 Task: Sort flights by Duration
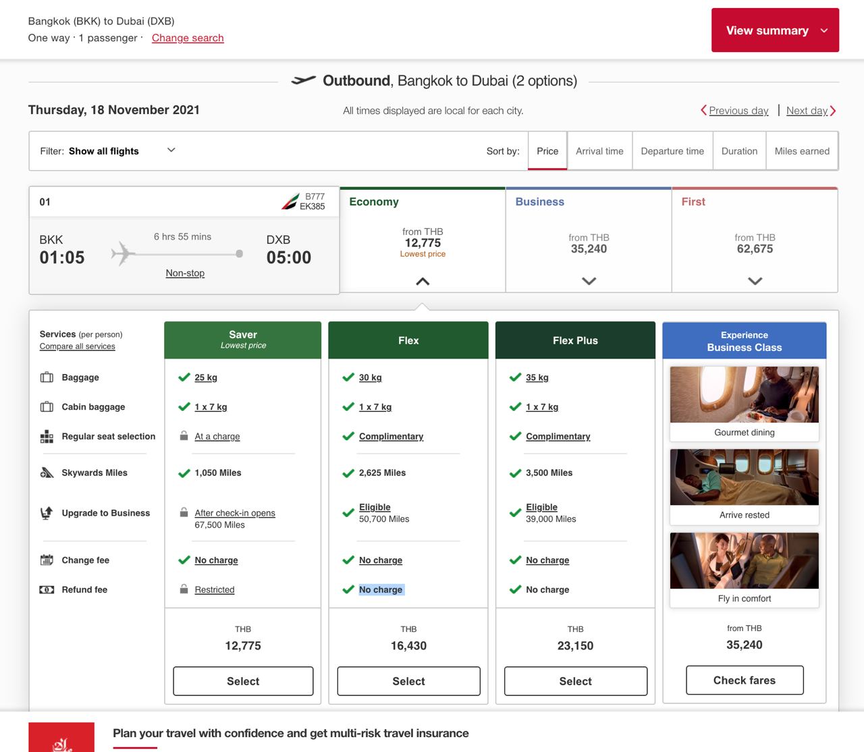click(739, 151)
